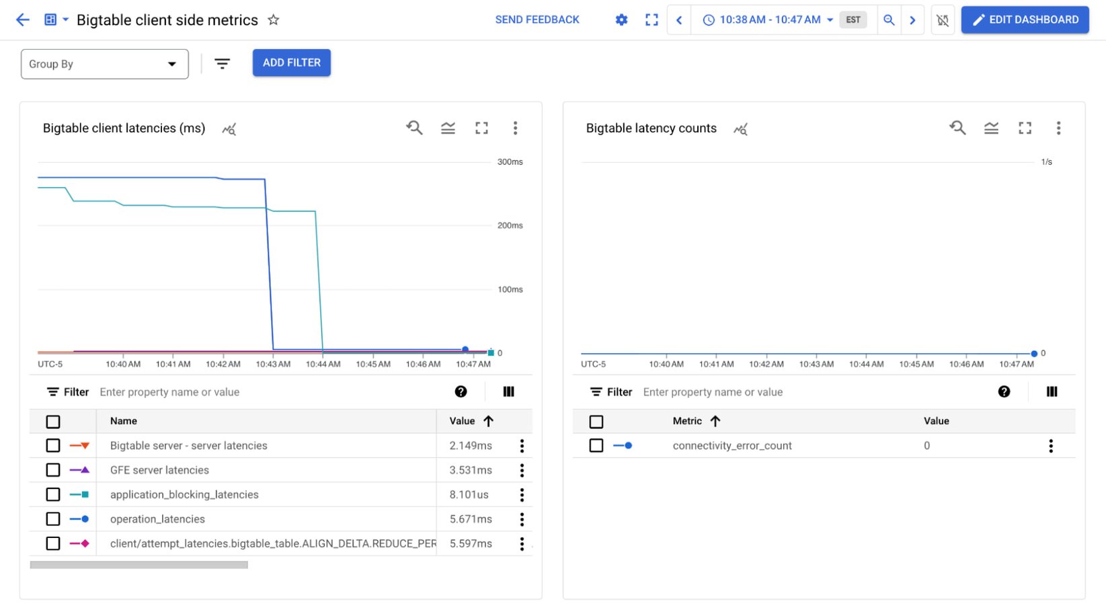Image resolution: width=1106 pixels, height=612 pixels.
Task: Click ADD FILTER button
Action: click(x=292, y=63)
